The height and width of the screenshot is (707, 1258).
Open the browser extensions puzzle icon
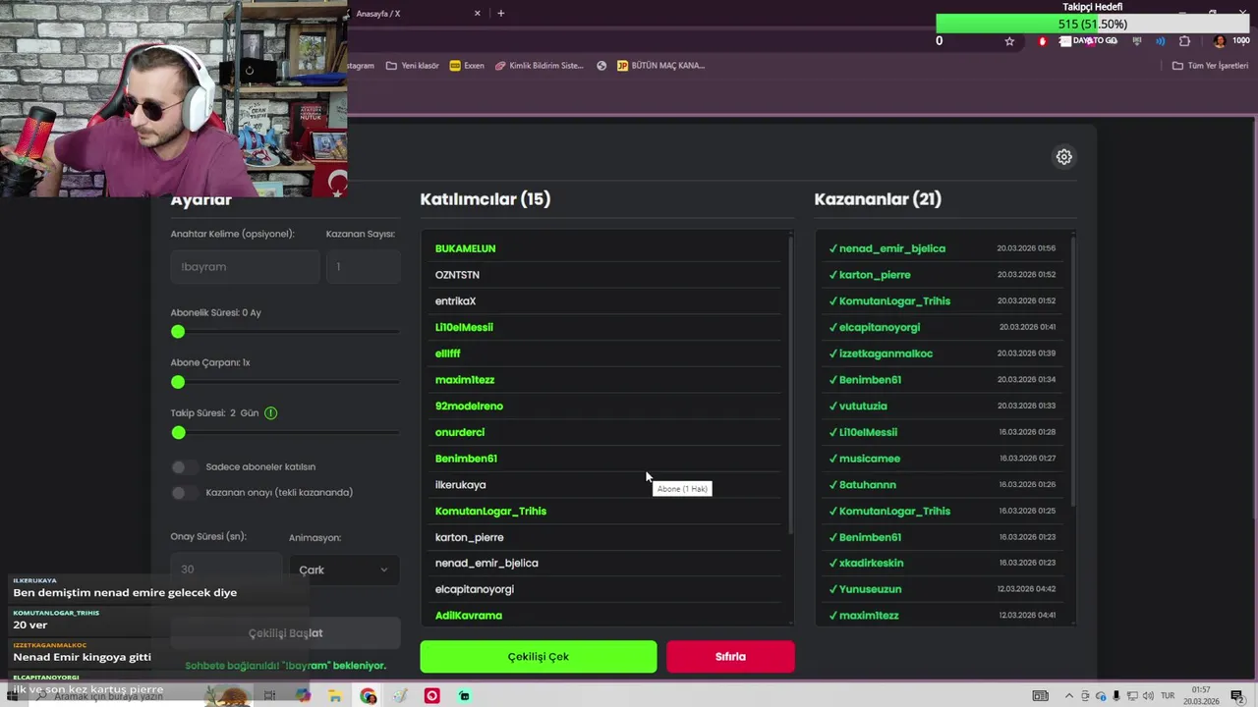point(1184,41)
